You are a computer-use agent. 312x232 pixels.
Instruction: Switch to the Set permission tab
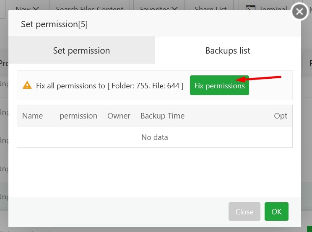(x=81, y=51)
